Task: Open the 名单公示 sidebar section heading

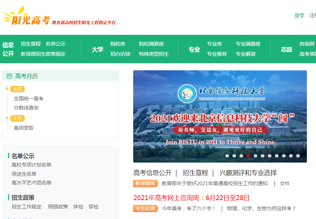Action: pyautogui.click(x=23, y=156)
